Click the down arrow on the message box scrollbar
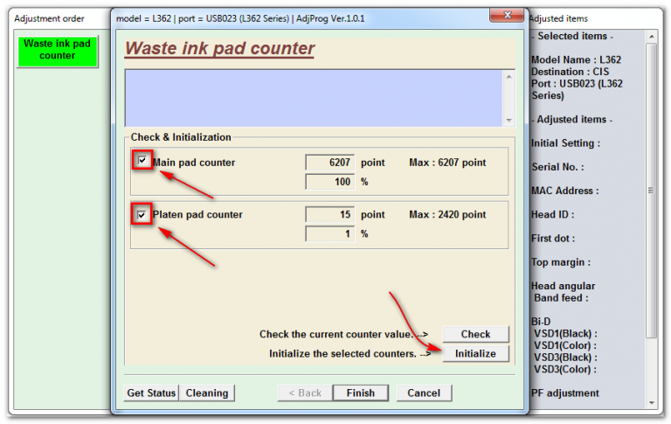This screenshot has height=424, width=671. (x=508, y=120)
